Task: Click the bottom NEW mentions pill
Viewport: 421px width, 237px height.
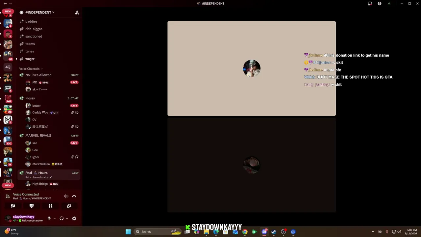Action: [8, 185]
